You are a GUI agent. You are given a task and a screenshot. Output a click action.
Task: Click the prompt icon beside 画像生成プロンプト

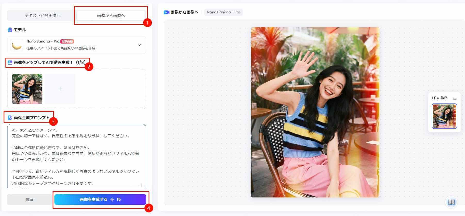(10, 118)
